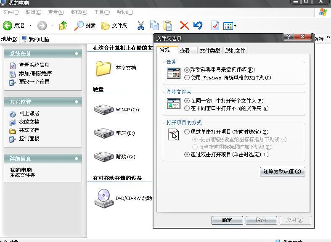Switch to the 常规 tab
The width and height of the screenshot is (331, 242).
[x=167, y=50]
